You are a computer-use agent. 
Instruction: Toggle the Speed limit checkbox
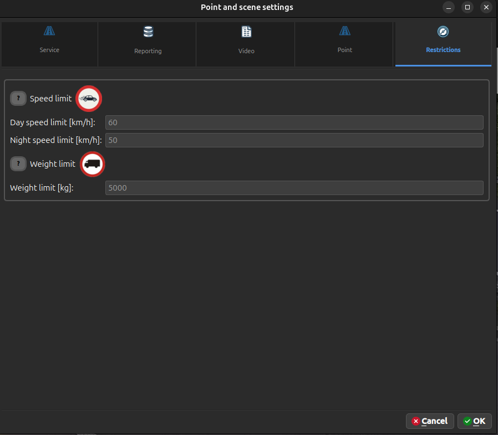coord(18,98)
